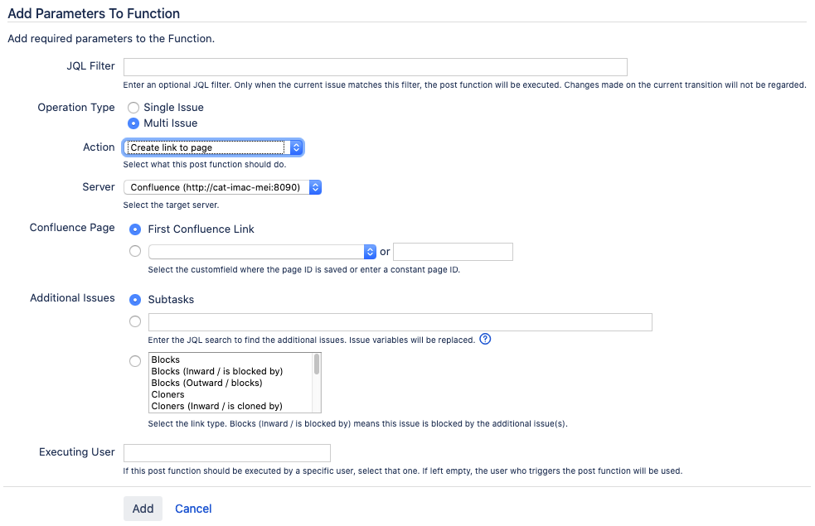Select the Multi Issue operation type
This screenshot has height=526, width=815.
(x=133, y=123)
